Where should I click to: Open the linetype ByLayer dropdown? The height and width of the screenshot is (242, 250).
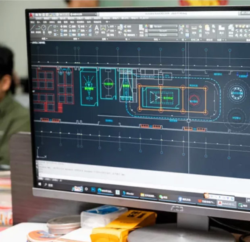(x=163, y=35)
